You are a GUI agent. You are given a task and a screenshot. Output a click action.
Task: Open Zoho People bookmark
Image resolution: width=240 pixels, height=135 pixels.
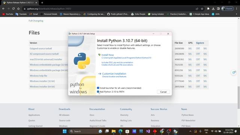pos(138,14)
